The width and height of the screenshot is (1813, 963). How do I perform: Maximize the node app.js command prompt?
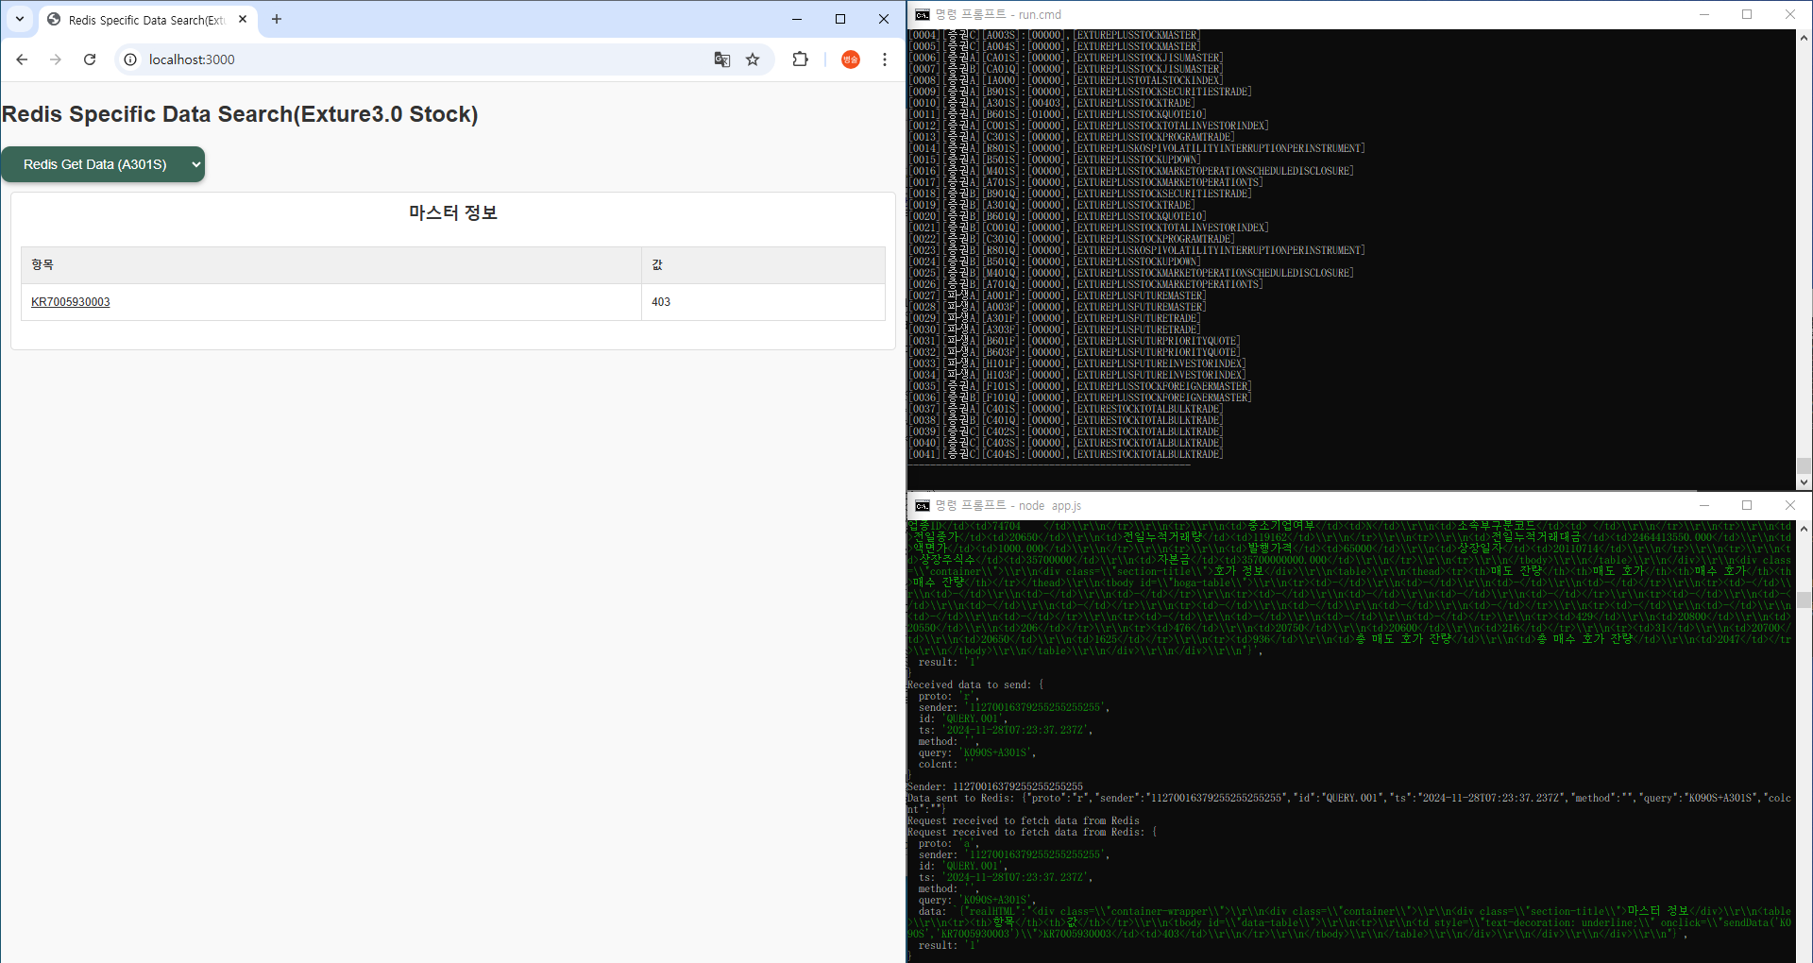(x=1747, y=505)
